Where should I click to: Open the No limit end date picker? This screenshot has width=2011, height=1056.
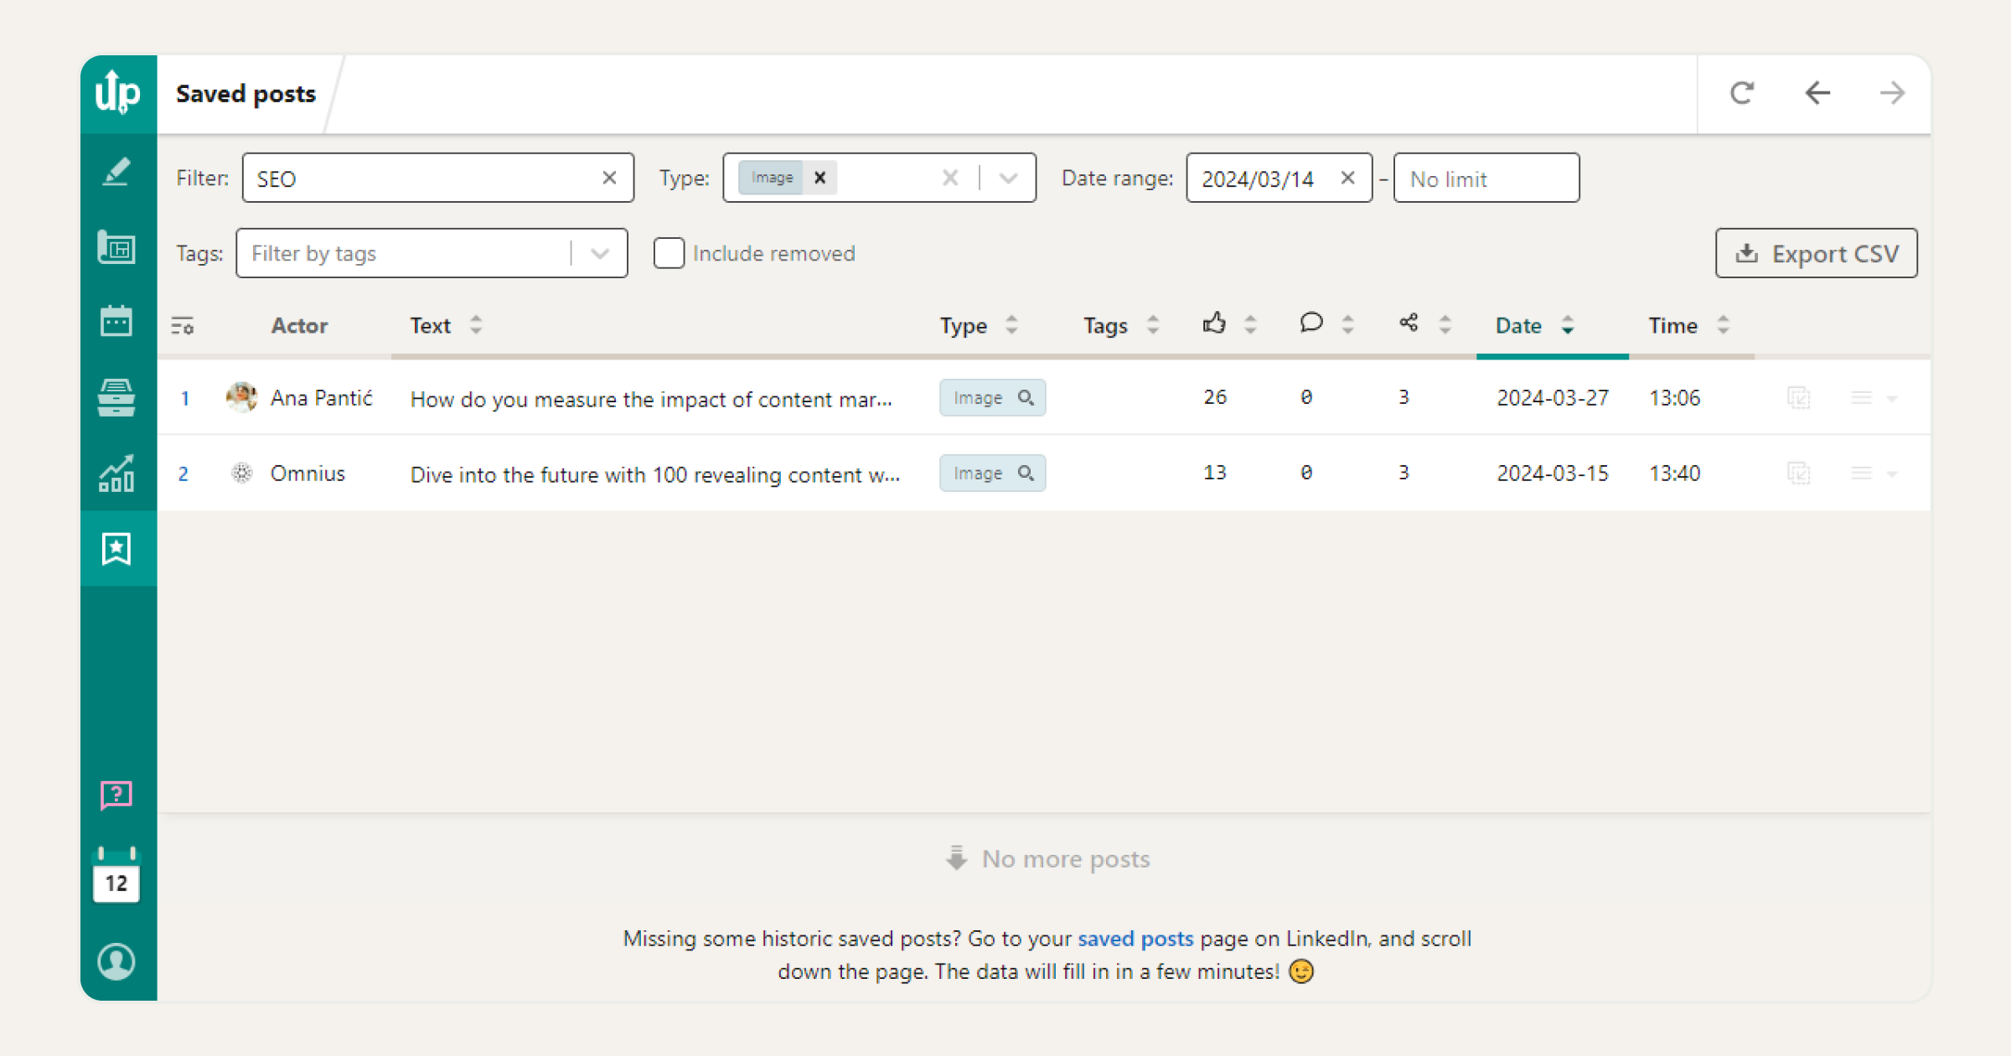point(1486,177)
